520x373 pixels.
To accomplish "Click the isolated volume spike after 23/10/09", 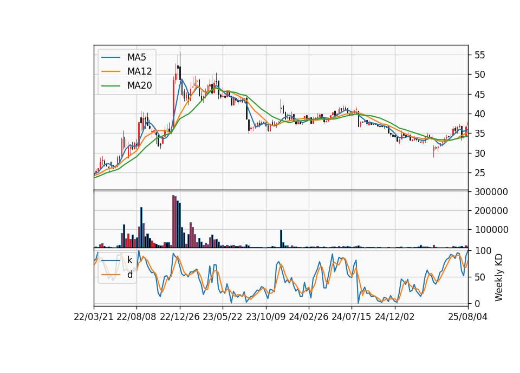I will point(281,238).
